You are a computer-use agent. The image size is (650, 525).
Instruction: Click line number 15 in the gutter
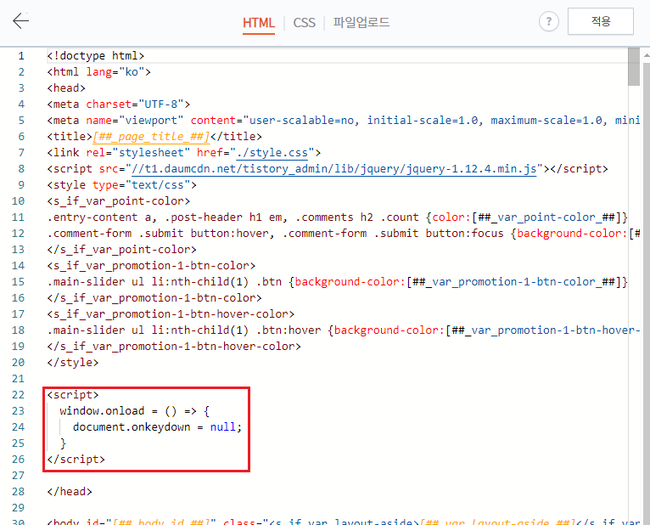[x=18, y=282]
